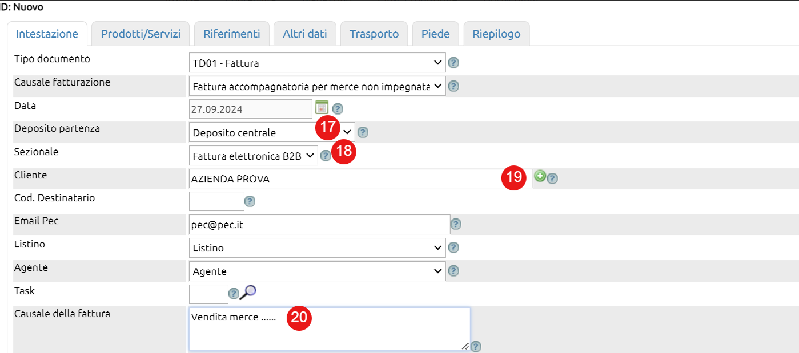Viewport: 799px width, 353px height.
Task: Click help icon beside Email Pec field
Action: click(x=456, y=225)
